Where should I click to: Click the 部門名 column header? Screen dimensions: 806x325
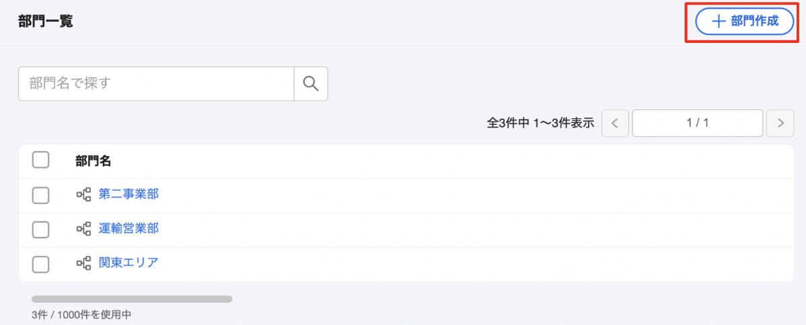pos(93,160)
